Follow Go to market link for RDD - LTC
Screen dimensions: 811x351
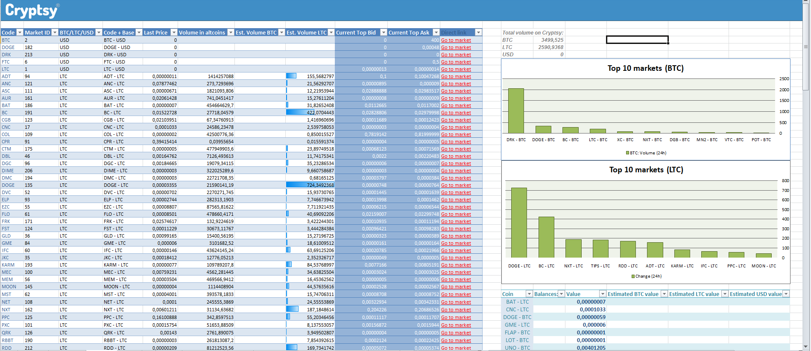point(456,348)
